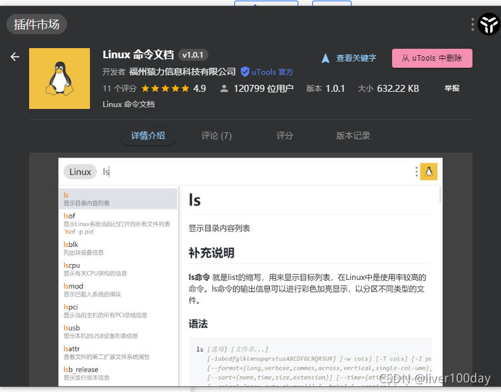
Task: Click the 120799 位用户 text
Action: pos(263,89)
